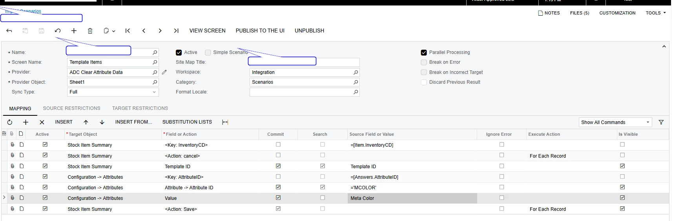The height and width of the screenshot is (221, 673).
Task: Toggle the Active checkbox in header form
Action: tap(179, 52)
